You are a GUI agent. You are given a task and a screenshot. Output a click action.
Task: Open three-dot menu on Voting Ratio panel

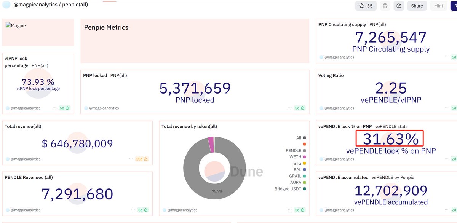446,108
